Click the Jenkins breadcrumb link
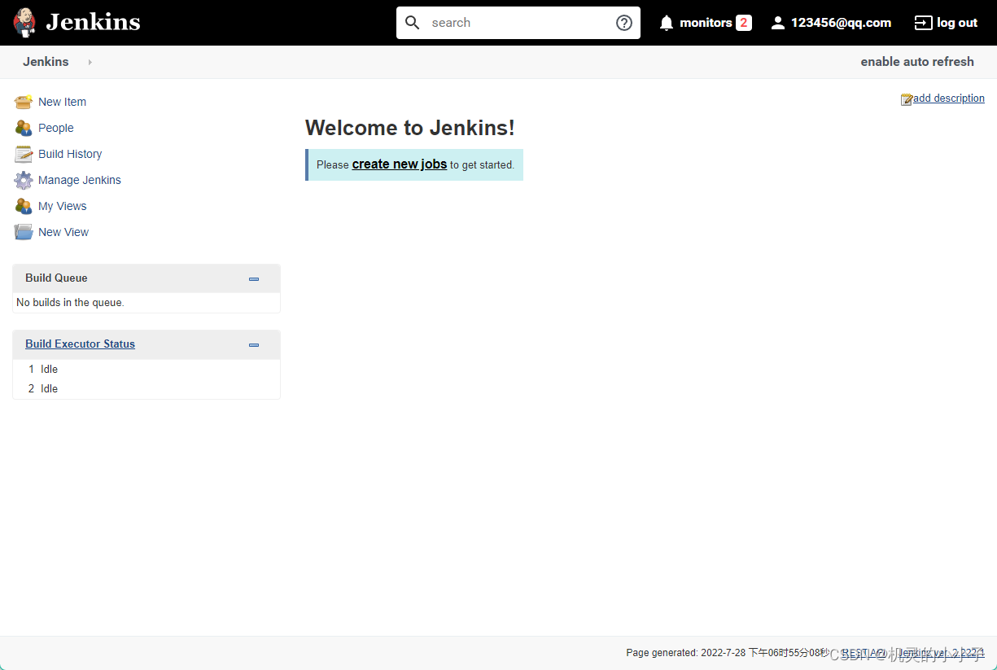The height and width of the screenshot is (670, 997). click(46, 62)
